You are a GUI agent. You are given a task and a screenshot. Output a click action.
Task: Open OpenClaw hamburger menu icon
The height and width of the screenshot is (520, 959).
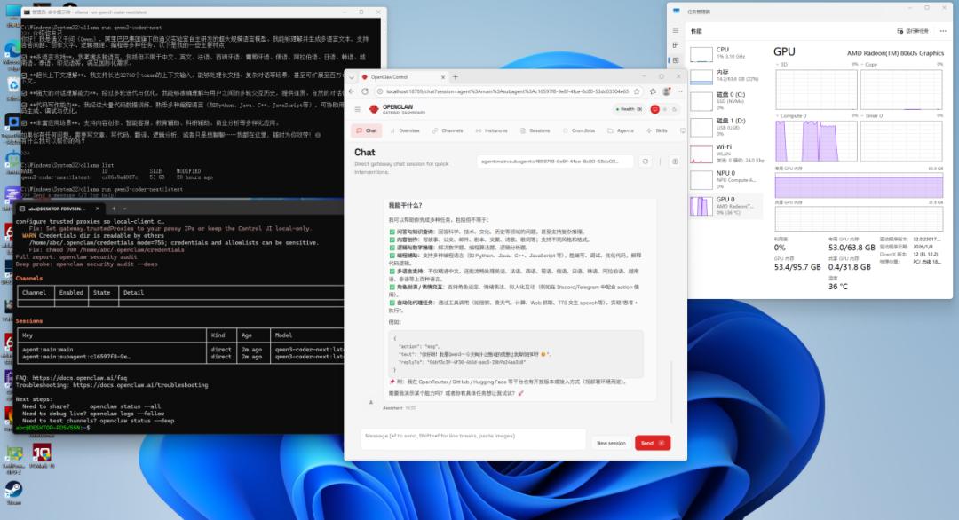tap(358, 109)
